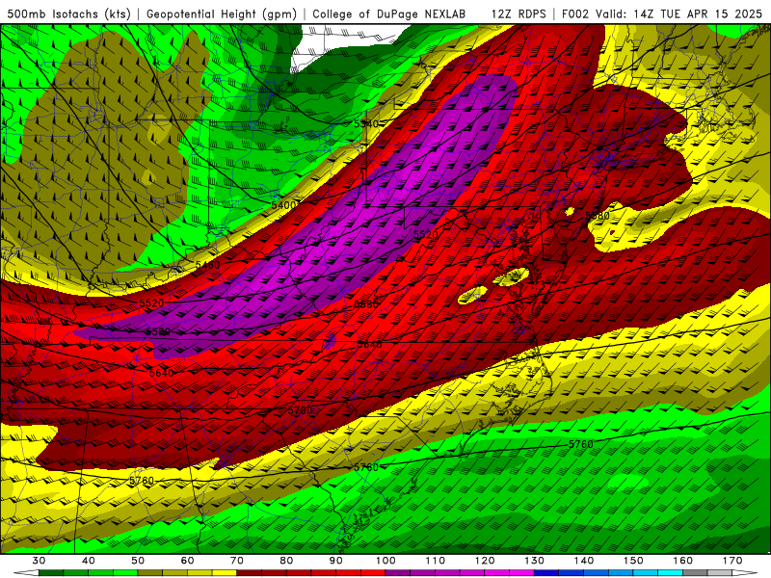Click the "Geopotential Height (gpm)" header text
This screenshot has width=771, height=578.
point(222,14)
